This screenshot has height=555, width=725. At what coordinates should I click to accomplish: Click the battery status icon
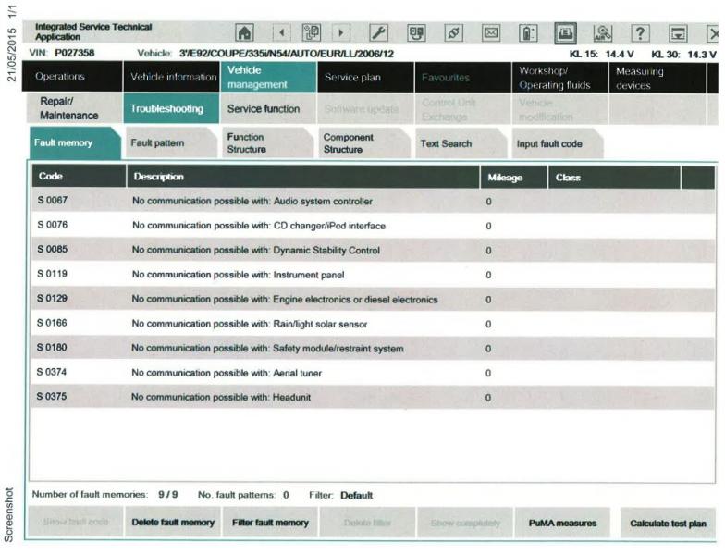pos(529,34)
